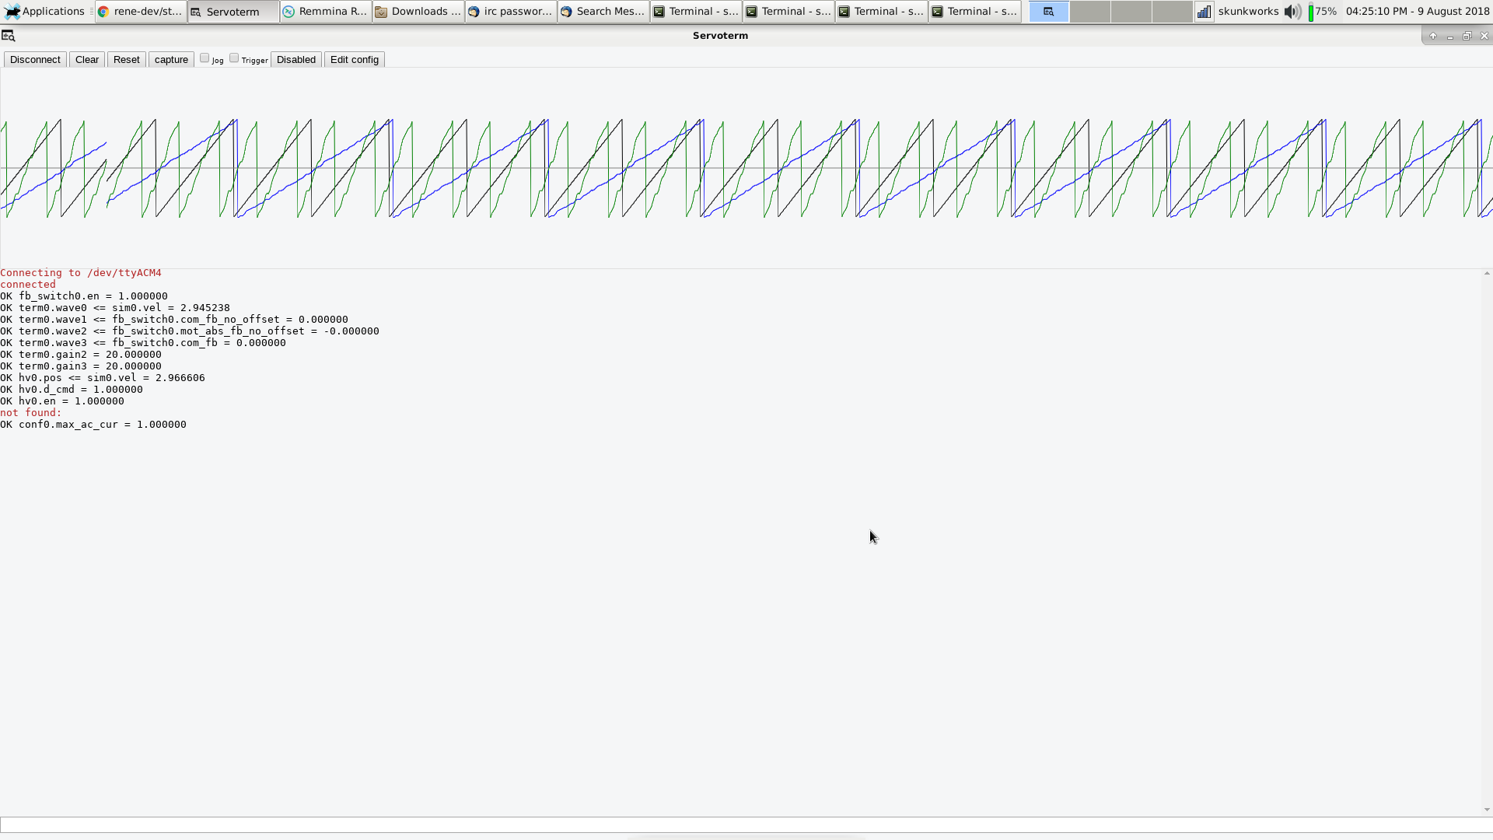Open the Applications menu
This screenshot has width=1493, height=840.
click(x=45, y=12)
